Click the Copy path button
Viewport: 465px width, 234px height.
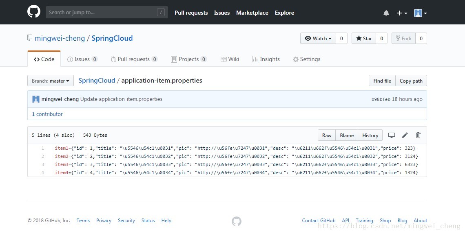(x=411, y=81)
